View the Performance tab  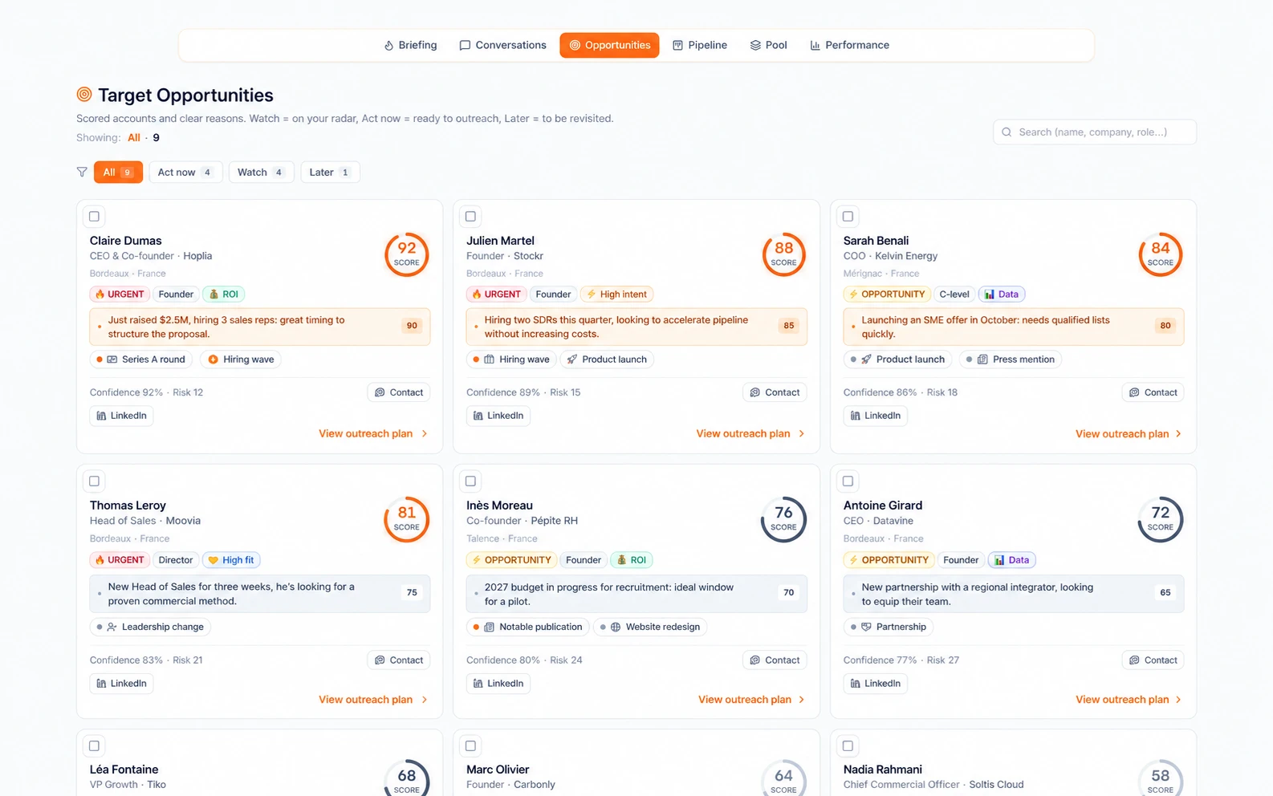pyautogui.click(x=849, y=45)
